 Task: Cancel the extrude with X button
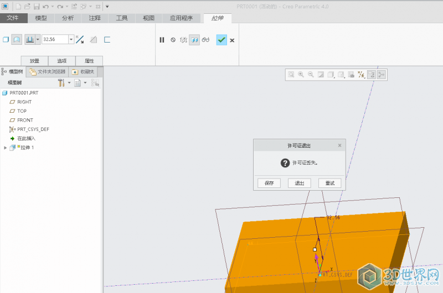(232, 40)
